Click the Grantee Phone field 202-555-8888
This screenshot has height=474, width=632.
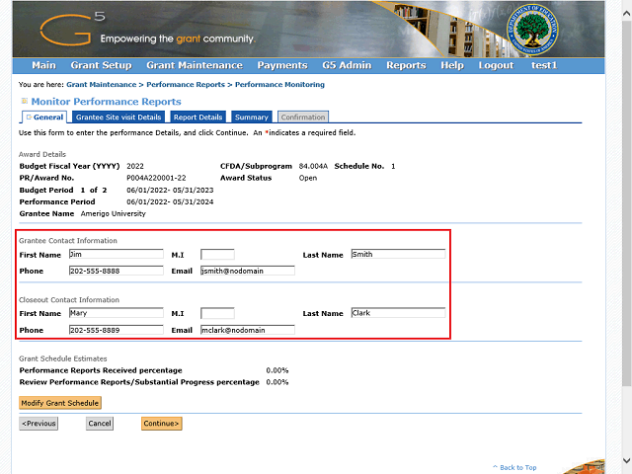(x=117, y=271)
